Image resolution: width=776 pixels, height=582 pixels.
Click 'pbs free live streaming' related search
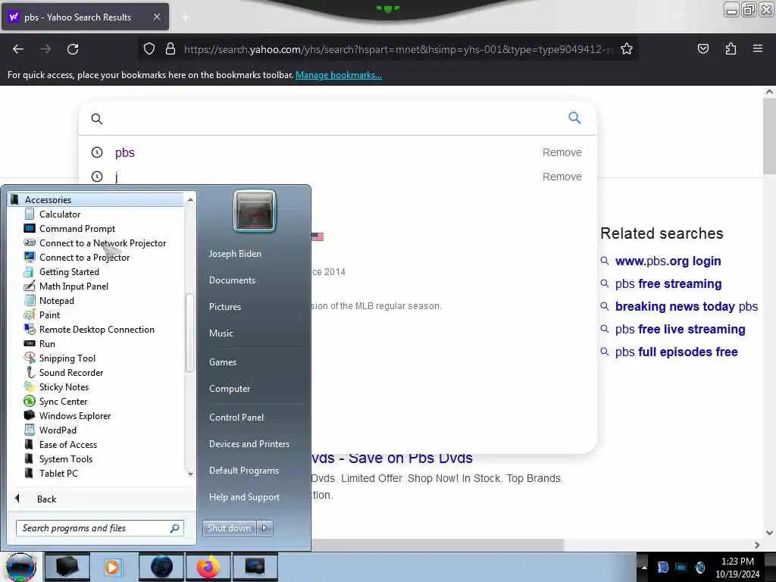pyautogui.click(x=680, y=329)
